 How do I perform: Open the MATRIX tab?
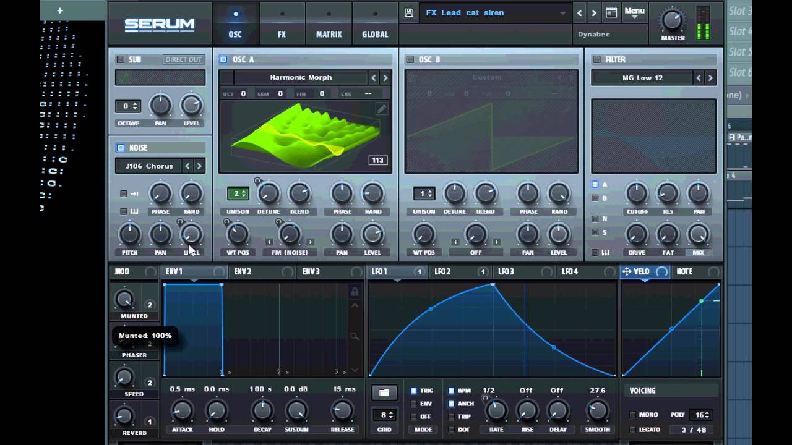coord(329,23)
